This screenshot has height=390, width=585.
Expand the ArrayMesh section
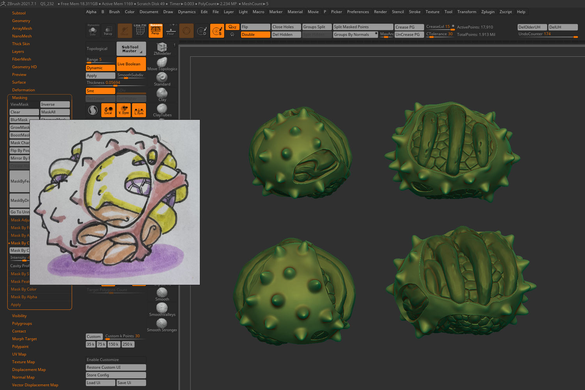(22, 28)
